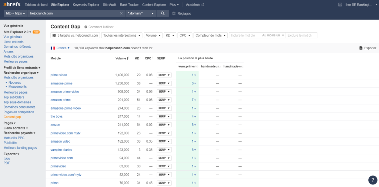Click the Exporter download icon
The width and height of the screenshot is (379, 187).
361,48
